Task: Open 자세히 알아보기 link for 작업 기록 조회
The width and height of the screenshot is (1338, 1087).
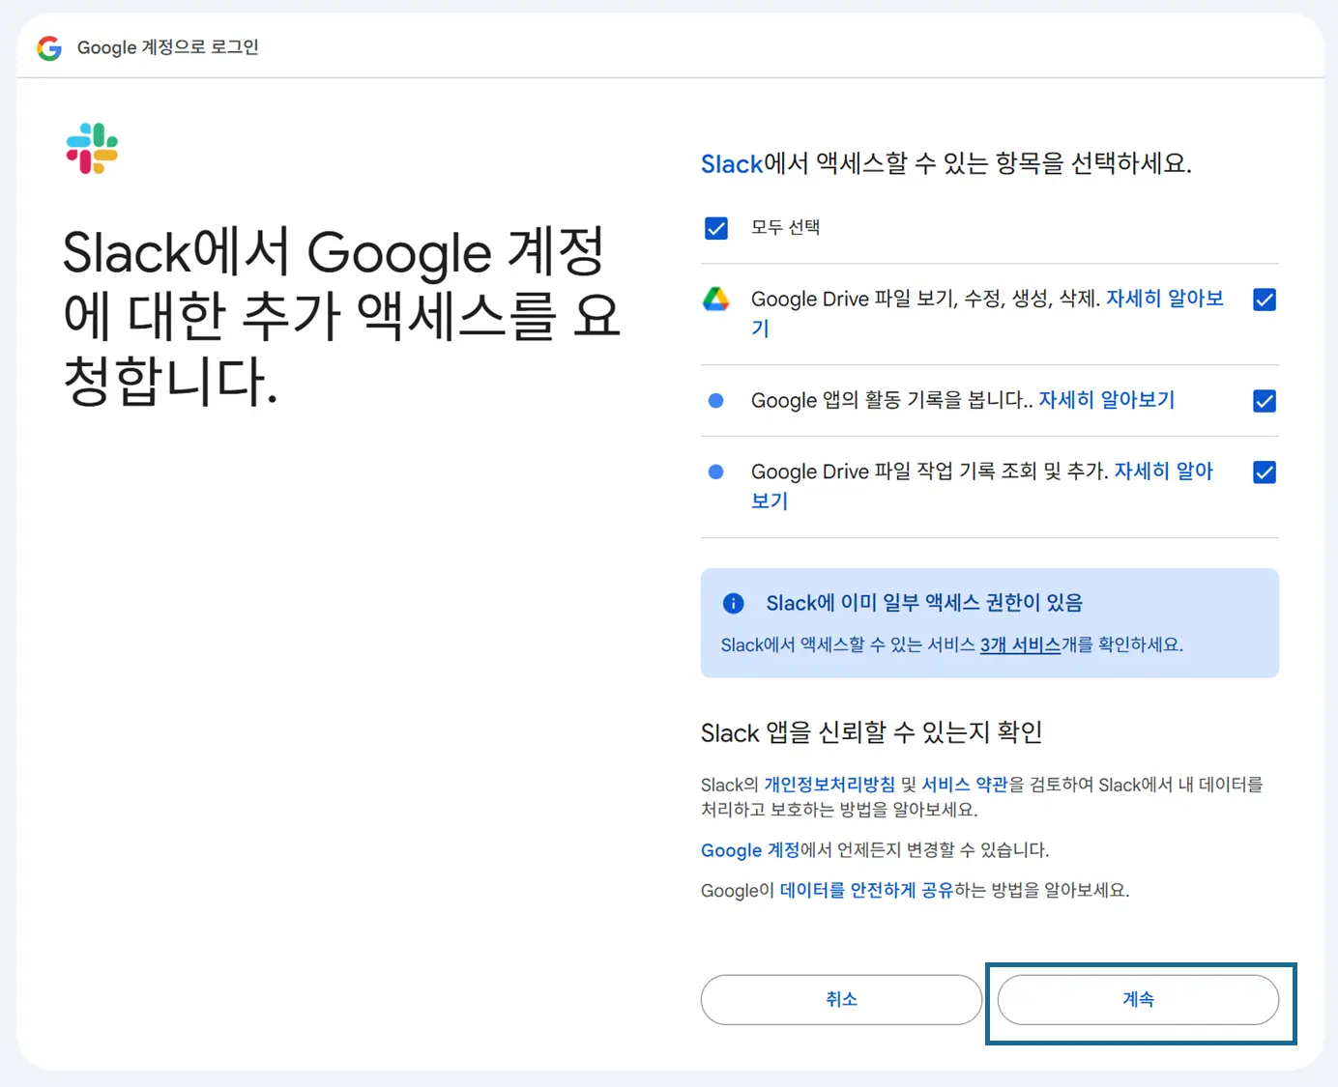Action: (x=1163, y=472)
